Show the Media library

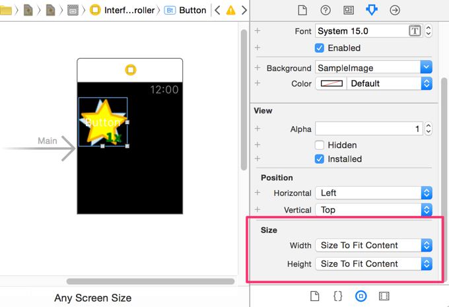(x=384, y=296)
